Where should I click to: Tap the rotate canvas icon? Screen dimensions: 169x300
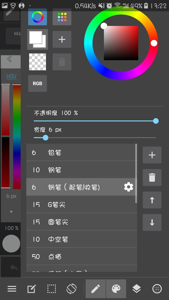pos(71,289)
